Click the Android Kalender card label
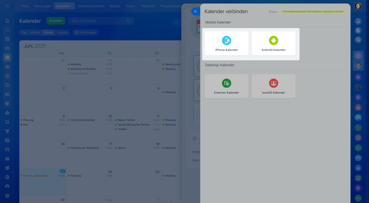The width and height of the screenshot is (369, 203). [x=274, y=50]
